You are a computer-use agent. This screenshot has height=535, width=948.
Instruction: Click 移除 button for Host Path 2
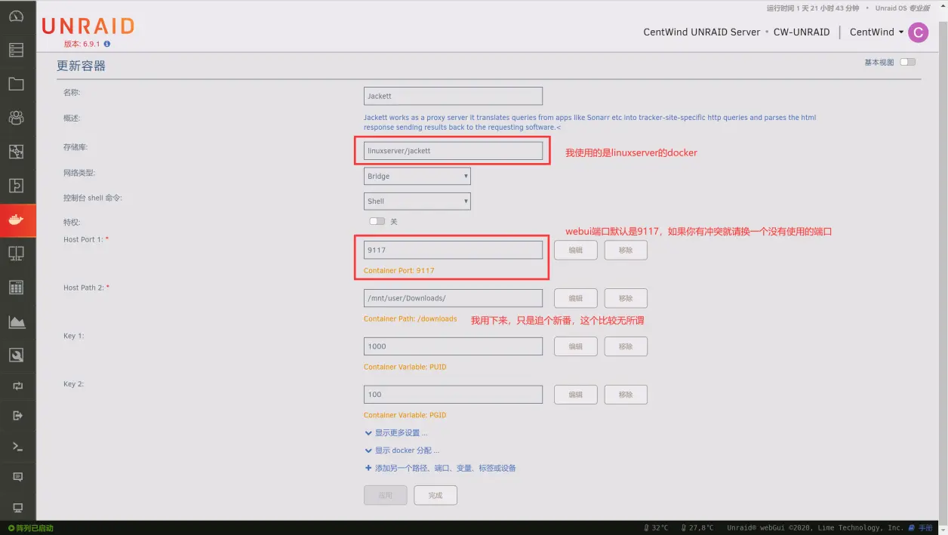(x=626, y=298)
